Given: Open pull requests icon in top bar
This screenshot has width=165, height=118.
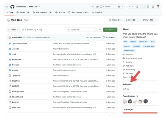Looking at the screenshot, I should (142, 7).
